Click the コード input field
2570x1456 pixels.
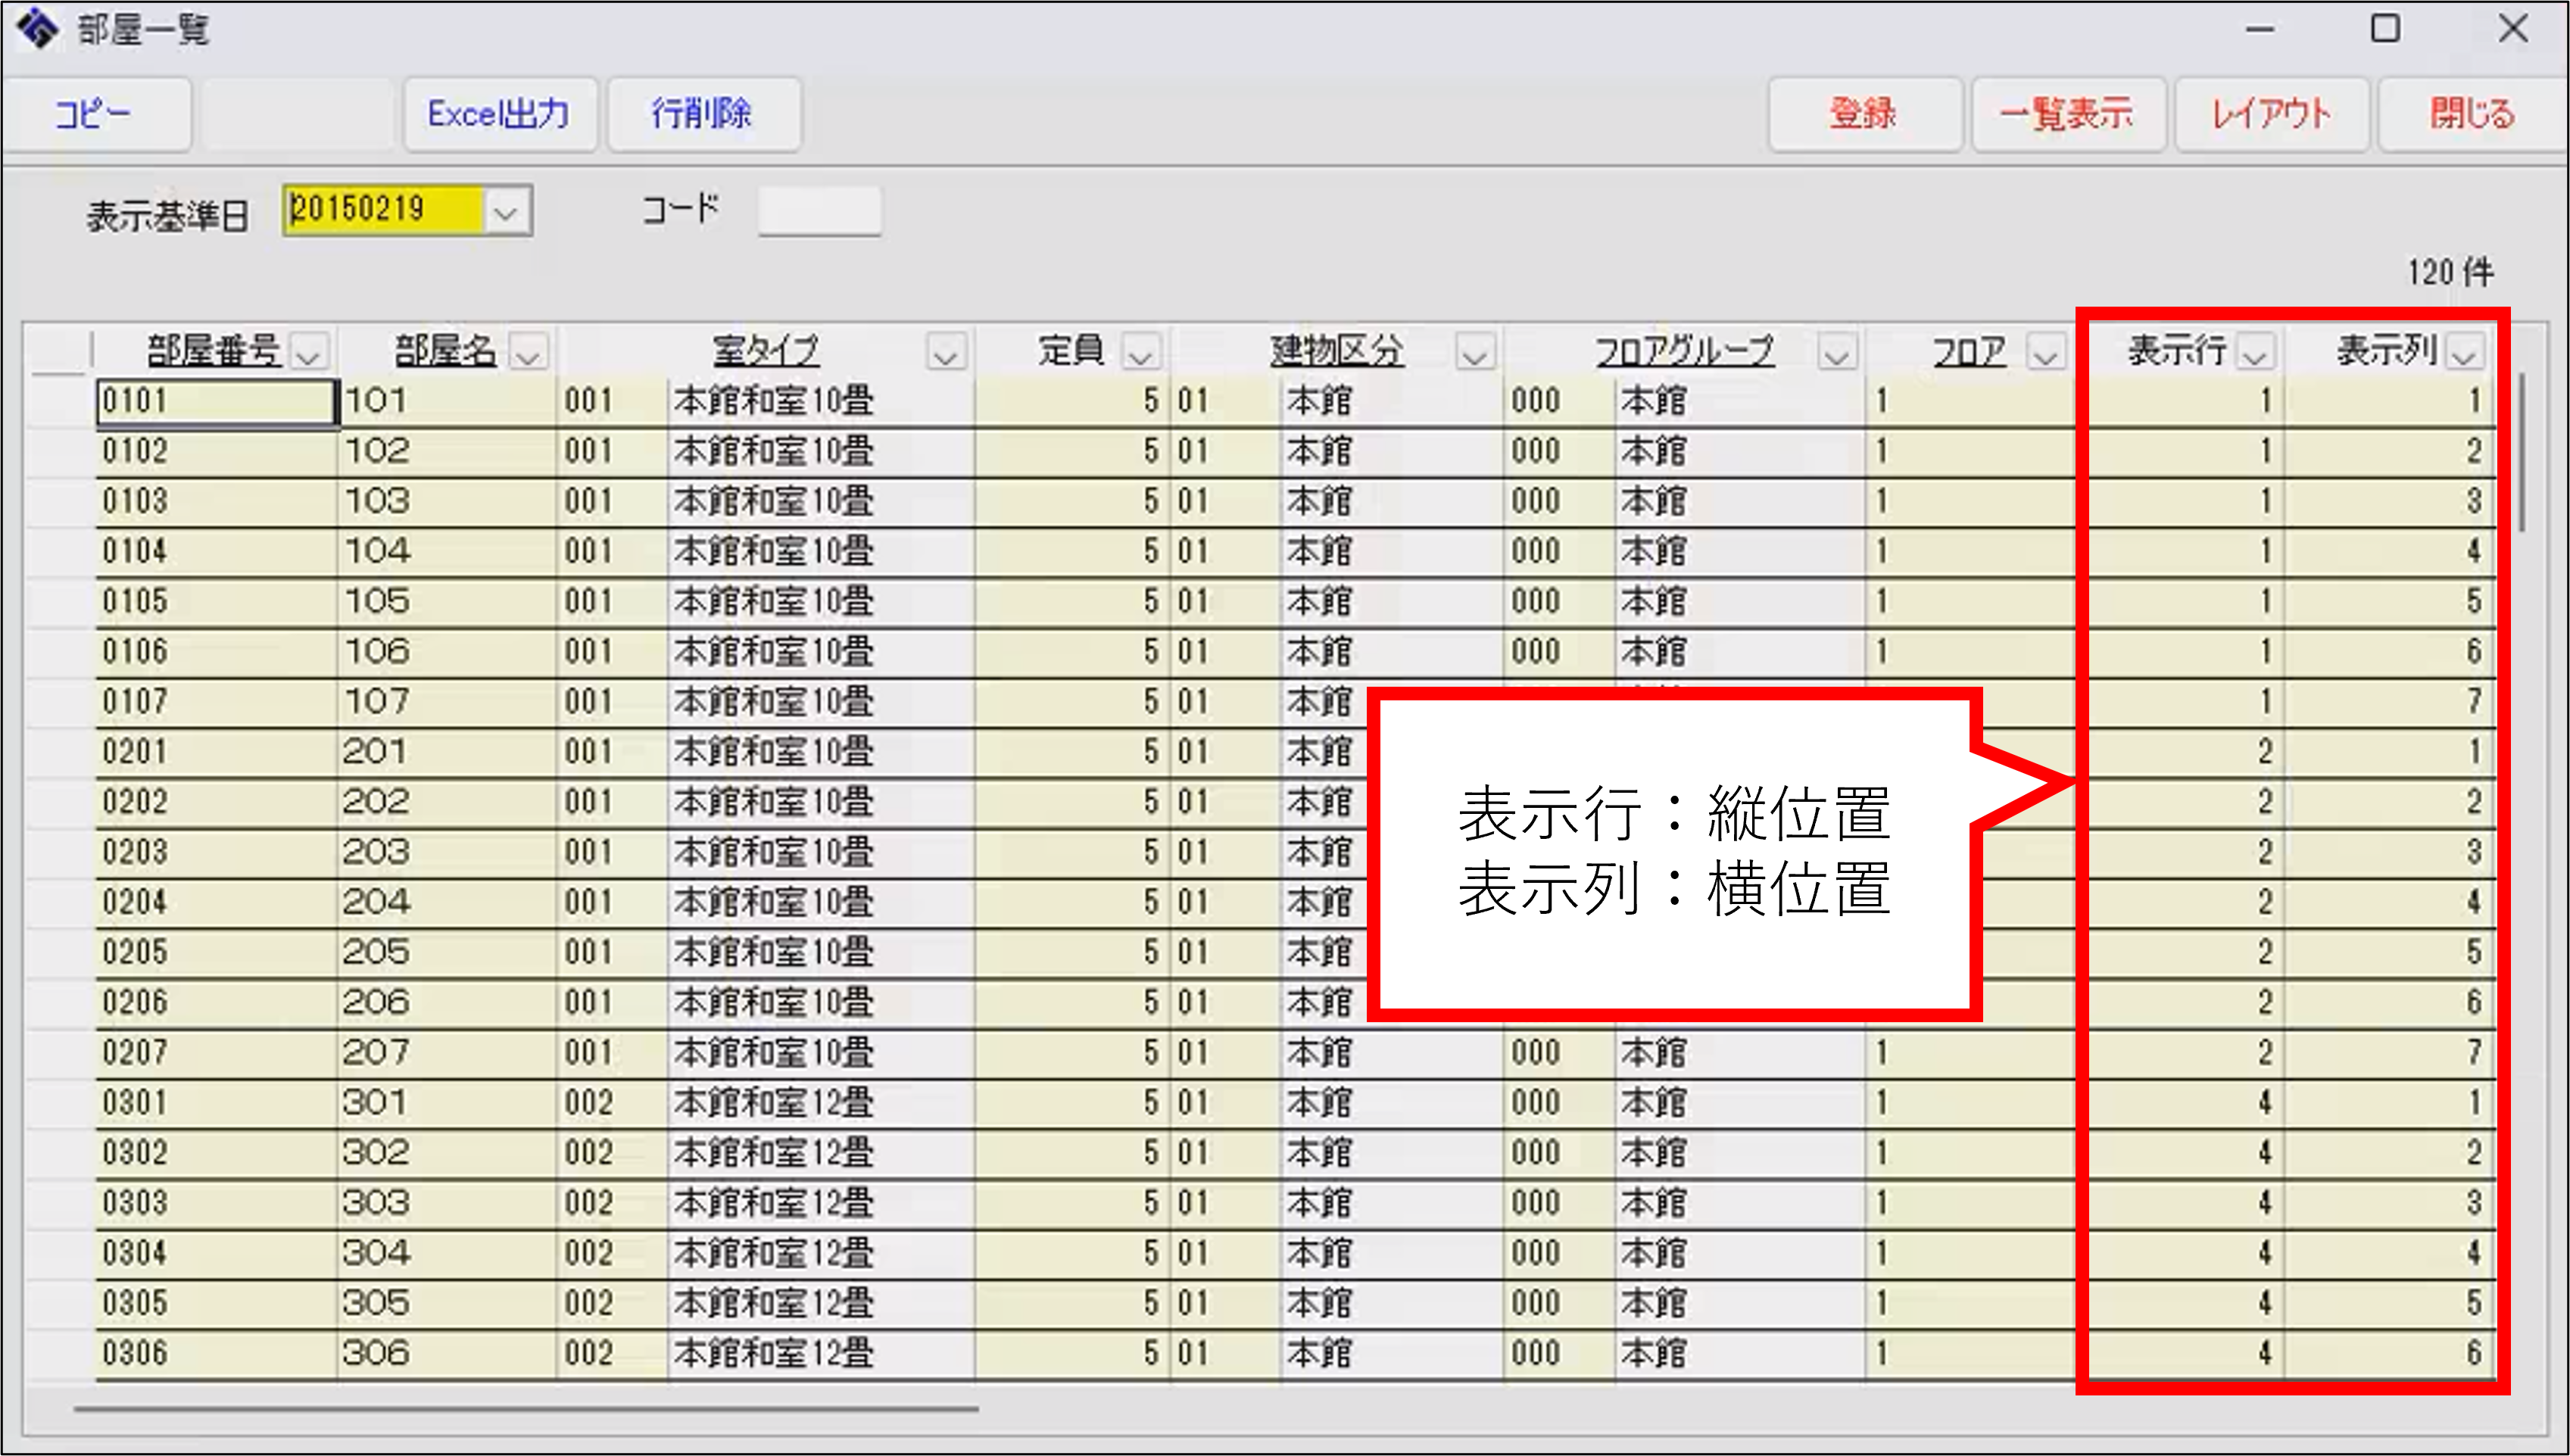tap(819, 211)
